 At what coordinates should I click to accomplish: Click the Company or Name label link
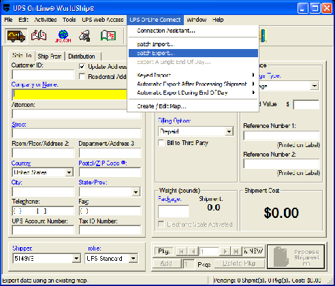coord(35,84)
